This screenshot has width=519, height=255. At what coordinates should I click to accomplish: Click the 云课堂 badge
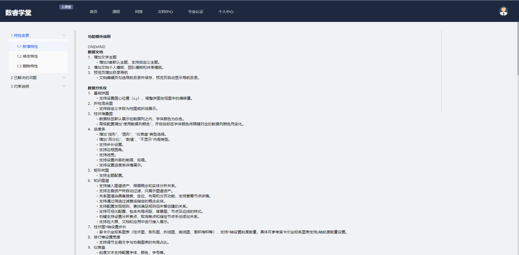(x=66, y=7)
